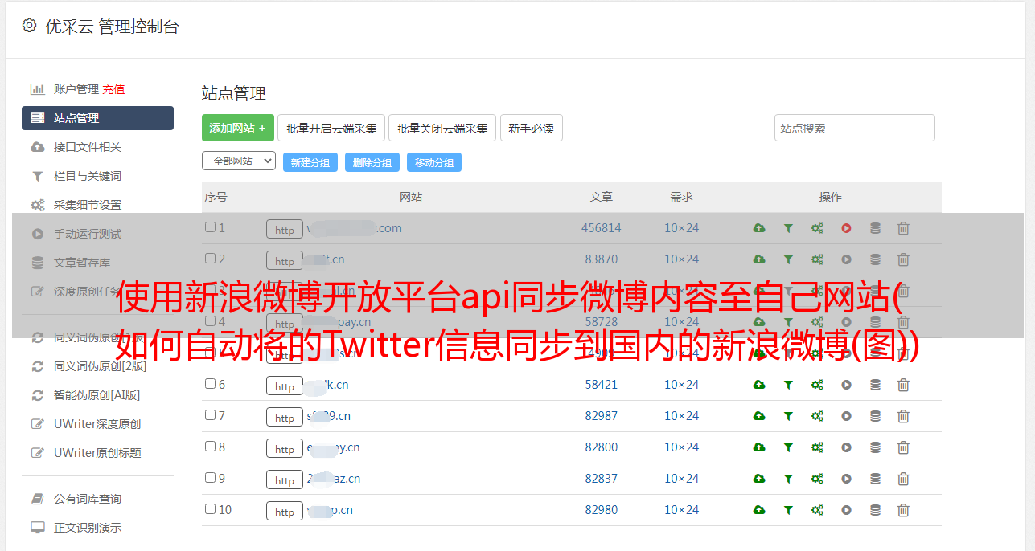Tick the checkbox for site 6
The image size is (1035, 551).
coord(210,384)
